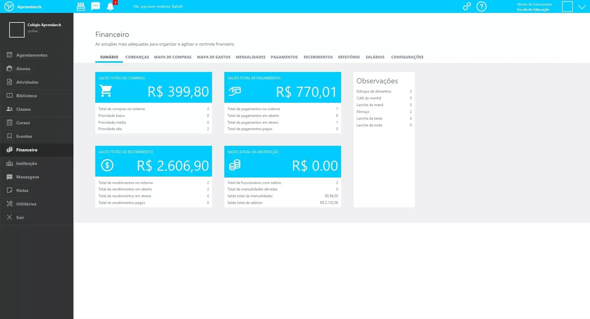Open Agendamentos in the sidebar

[37, 55]
